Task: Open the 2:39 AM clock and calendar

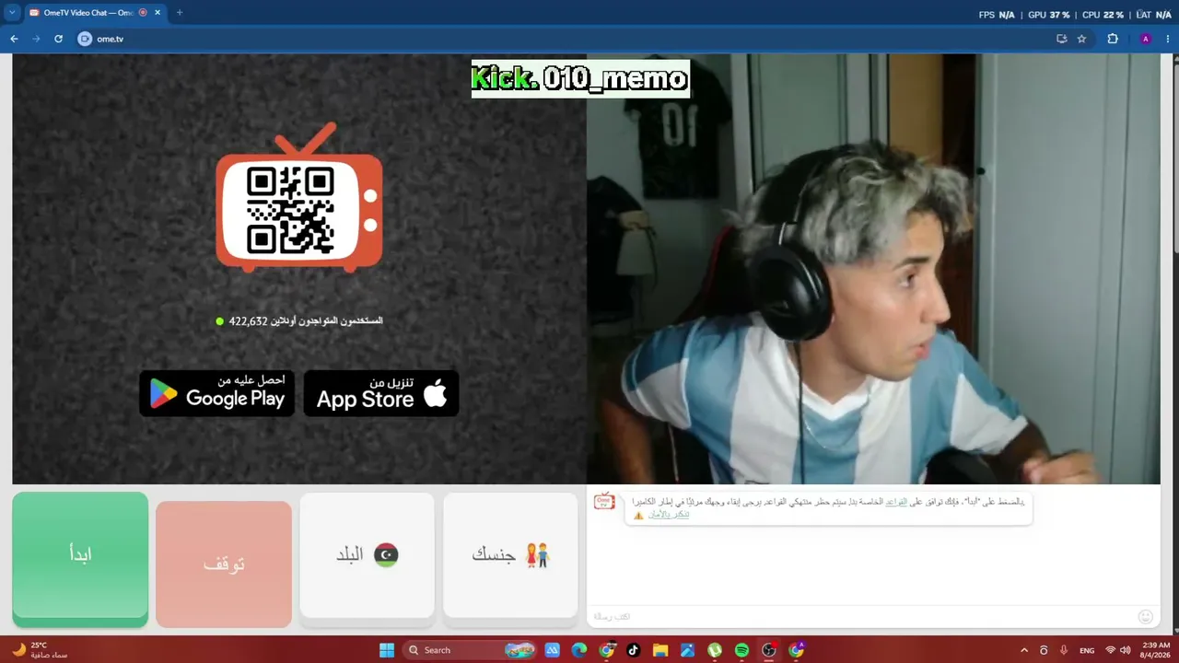Action: coord(1155,650)
